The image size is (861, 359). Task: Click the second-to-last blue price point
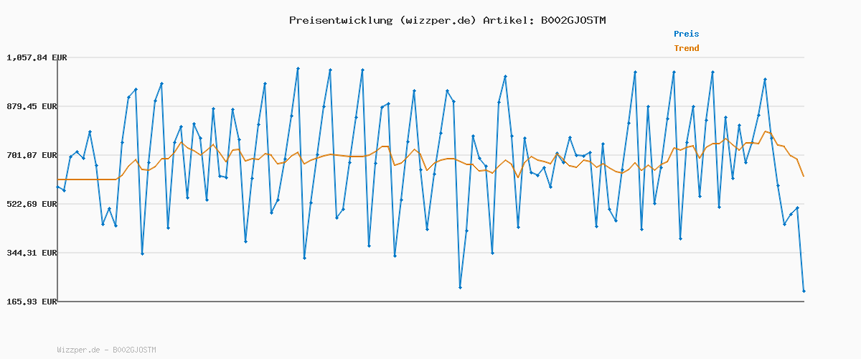[797, 208]
